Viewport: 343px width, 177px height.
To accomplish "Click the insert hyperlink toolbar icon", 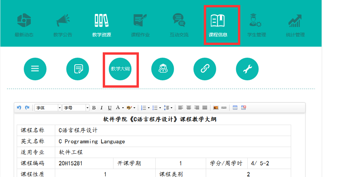I will 224,108.
